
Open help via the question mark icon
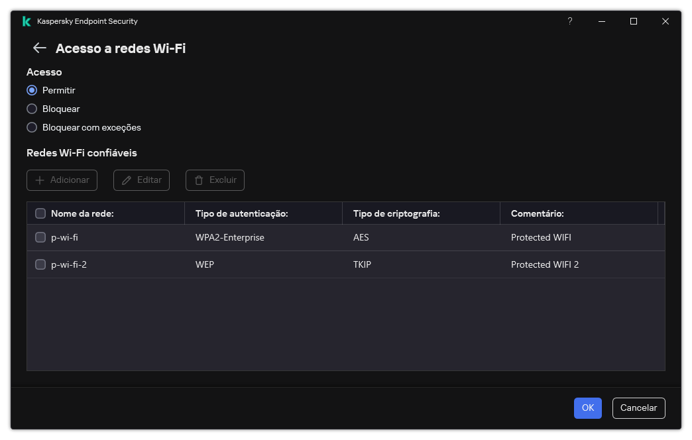[569, 21]
